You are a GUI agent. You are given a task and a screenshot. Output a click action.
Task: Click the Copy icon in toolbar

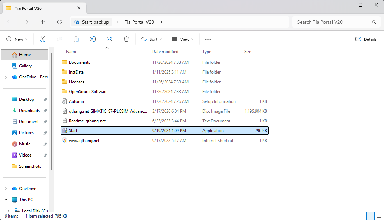click(x=59, y=39)
